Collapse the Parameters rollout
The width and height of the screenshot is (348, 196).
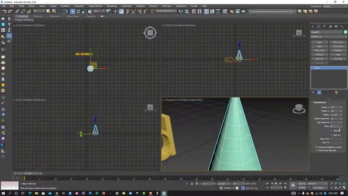pyautogui.click(x=320, y=102)
